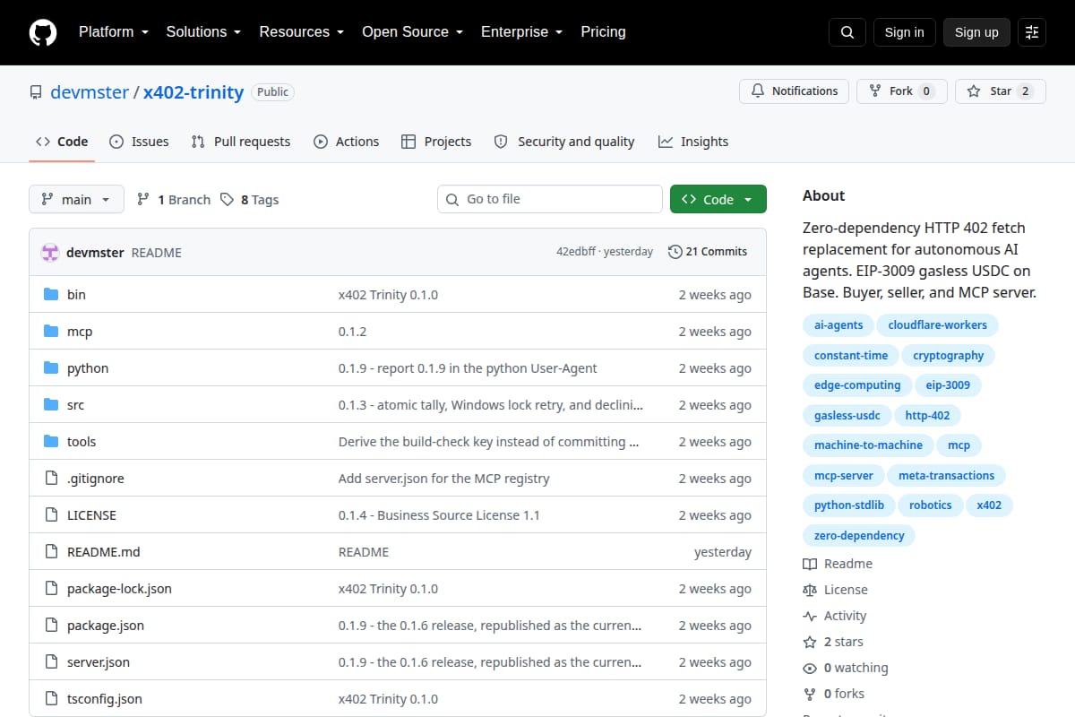
Task: Click the clock icon beside 21 Commits
Action: [675, 252]
